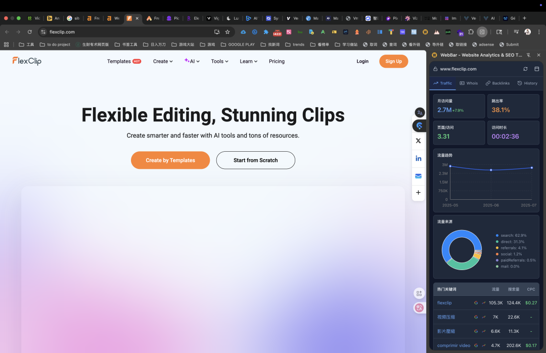Image resolution: width=546 pixels, height=353 pixels.
Task: Expand the Learn dropdown menu
Action: point(248,61)
